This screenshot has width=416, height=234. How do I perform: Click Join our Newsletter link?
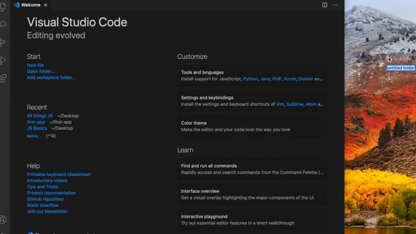tap(47, 211)
